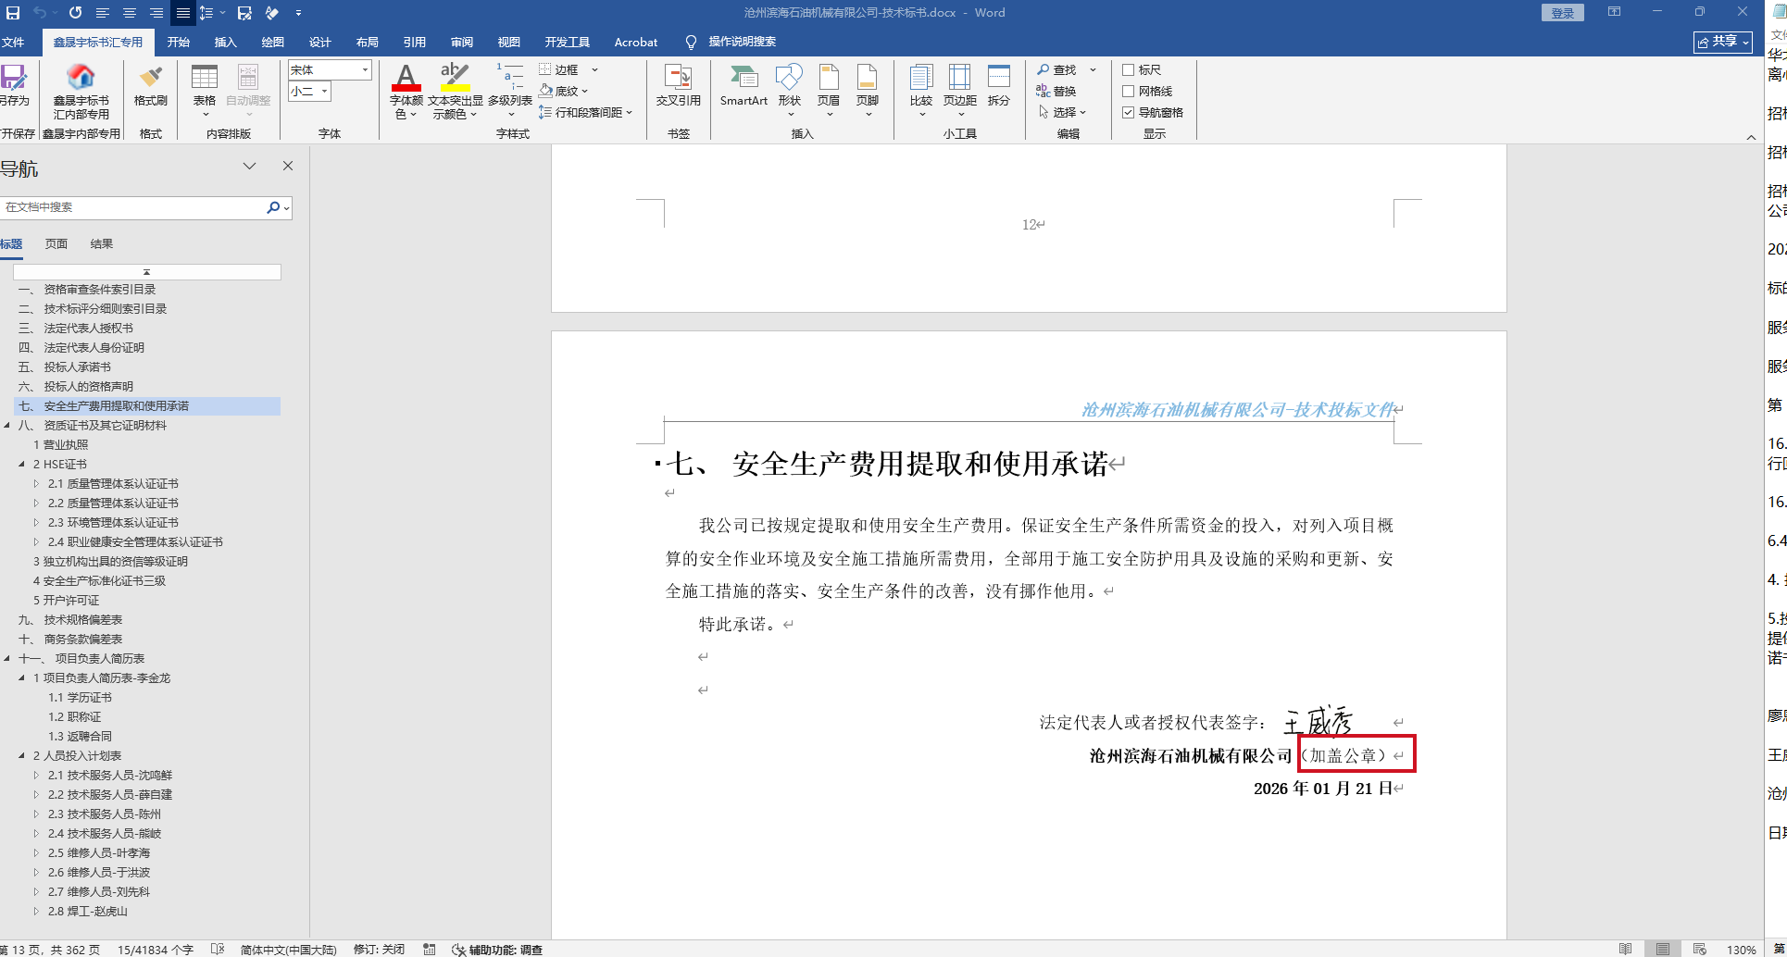
Task: Click the 边框 borders button
Action: coord(559,69)
